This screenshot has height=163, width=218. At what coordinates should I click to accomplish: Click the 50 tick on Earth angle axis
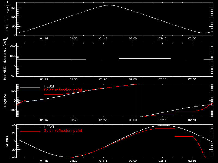14,26
